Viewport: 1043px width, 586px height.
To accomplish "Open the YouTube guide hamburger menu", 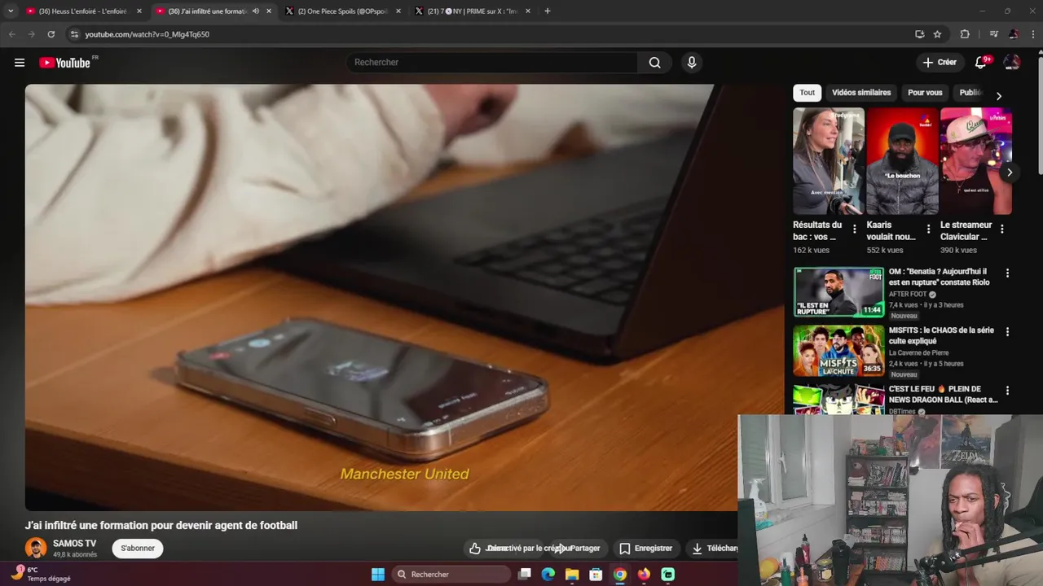I will point(20,63).
